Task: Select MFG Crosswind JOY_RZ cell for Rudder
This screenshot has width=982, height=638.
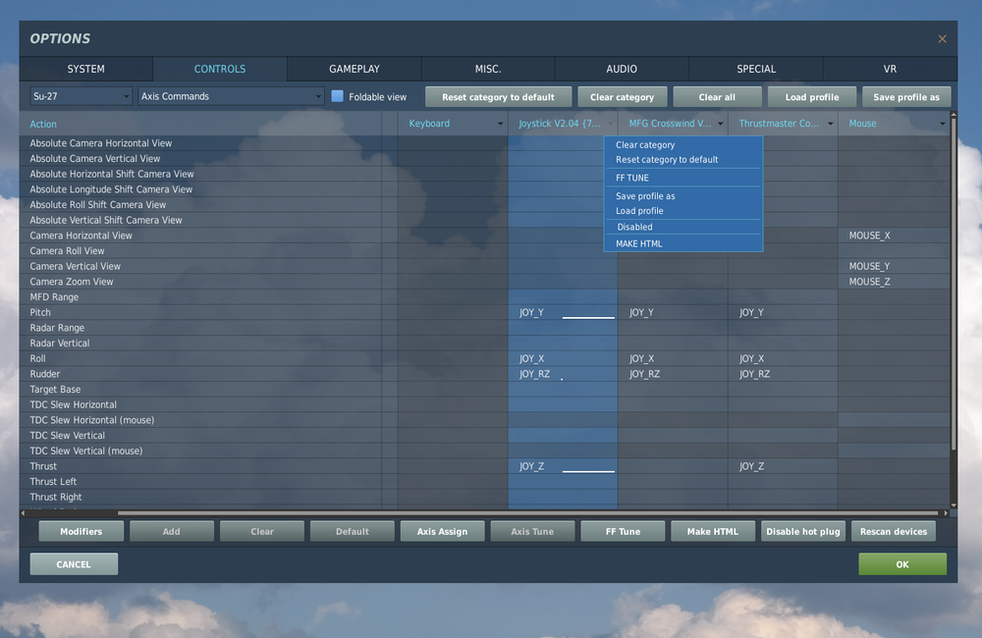Action: (x=674, y=374)
